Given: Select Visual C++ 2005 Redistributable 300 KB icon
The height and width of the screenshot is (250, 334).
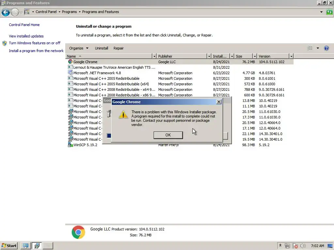Looking at the screenshot, I should tap(70, 78).
